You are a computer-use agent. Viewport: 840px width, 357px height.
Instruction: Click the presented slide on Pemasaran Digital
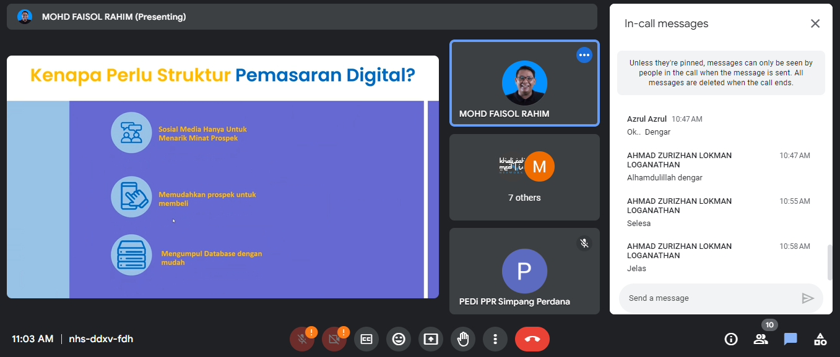223,177
